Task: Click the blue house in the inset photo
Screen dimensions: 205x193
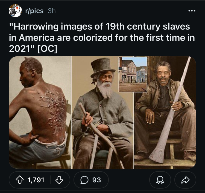Action: click(x=142, y=75)
